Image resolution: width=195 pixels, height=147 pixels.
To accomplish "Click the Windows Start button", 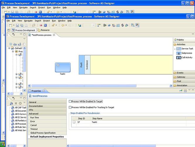I will 3,144.
